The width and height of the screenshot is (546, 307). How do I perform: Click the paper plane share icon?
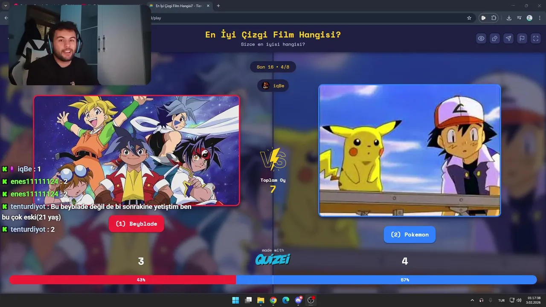point(508,38)
